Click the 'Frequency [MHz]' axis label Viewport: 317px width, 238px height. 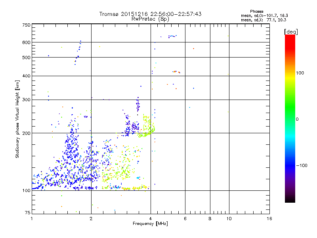[x=150, y=224]
